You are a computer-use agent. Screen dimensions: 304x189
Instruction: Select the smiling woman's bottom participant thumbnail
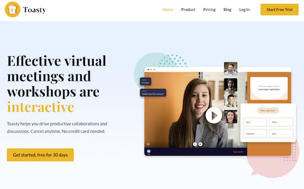pyautogui.click(x=230, y=117)
